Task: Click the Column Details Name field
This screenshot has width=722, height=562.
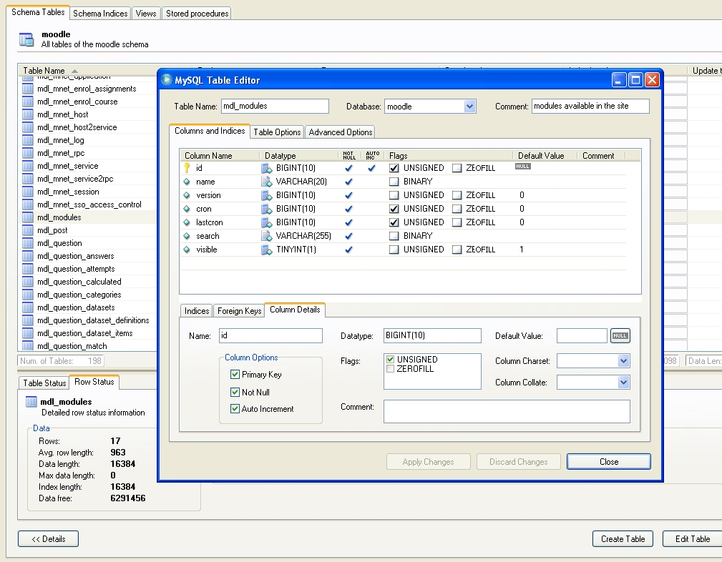Action: click(x=270, y=335)
